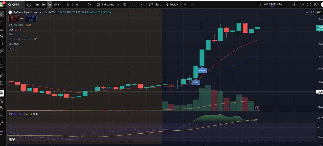Open the candlestick chart type menu

(x=89, y=5)
